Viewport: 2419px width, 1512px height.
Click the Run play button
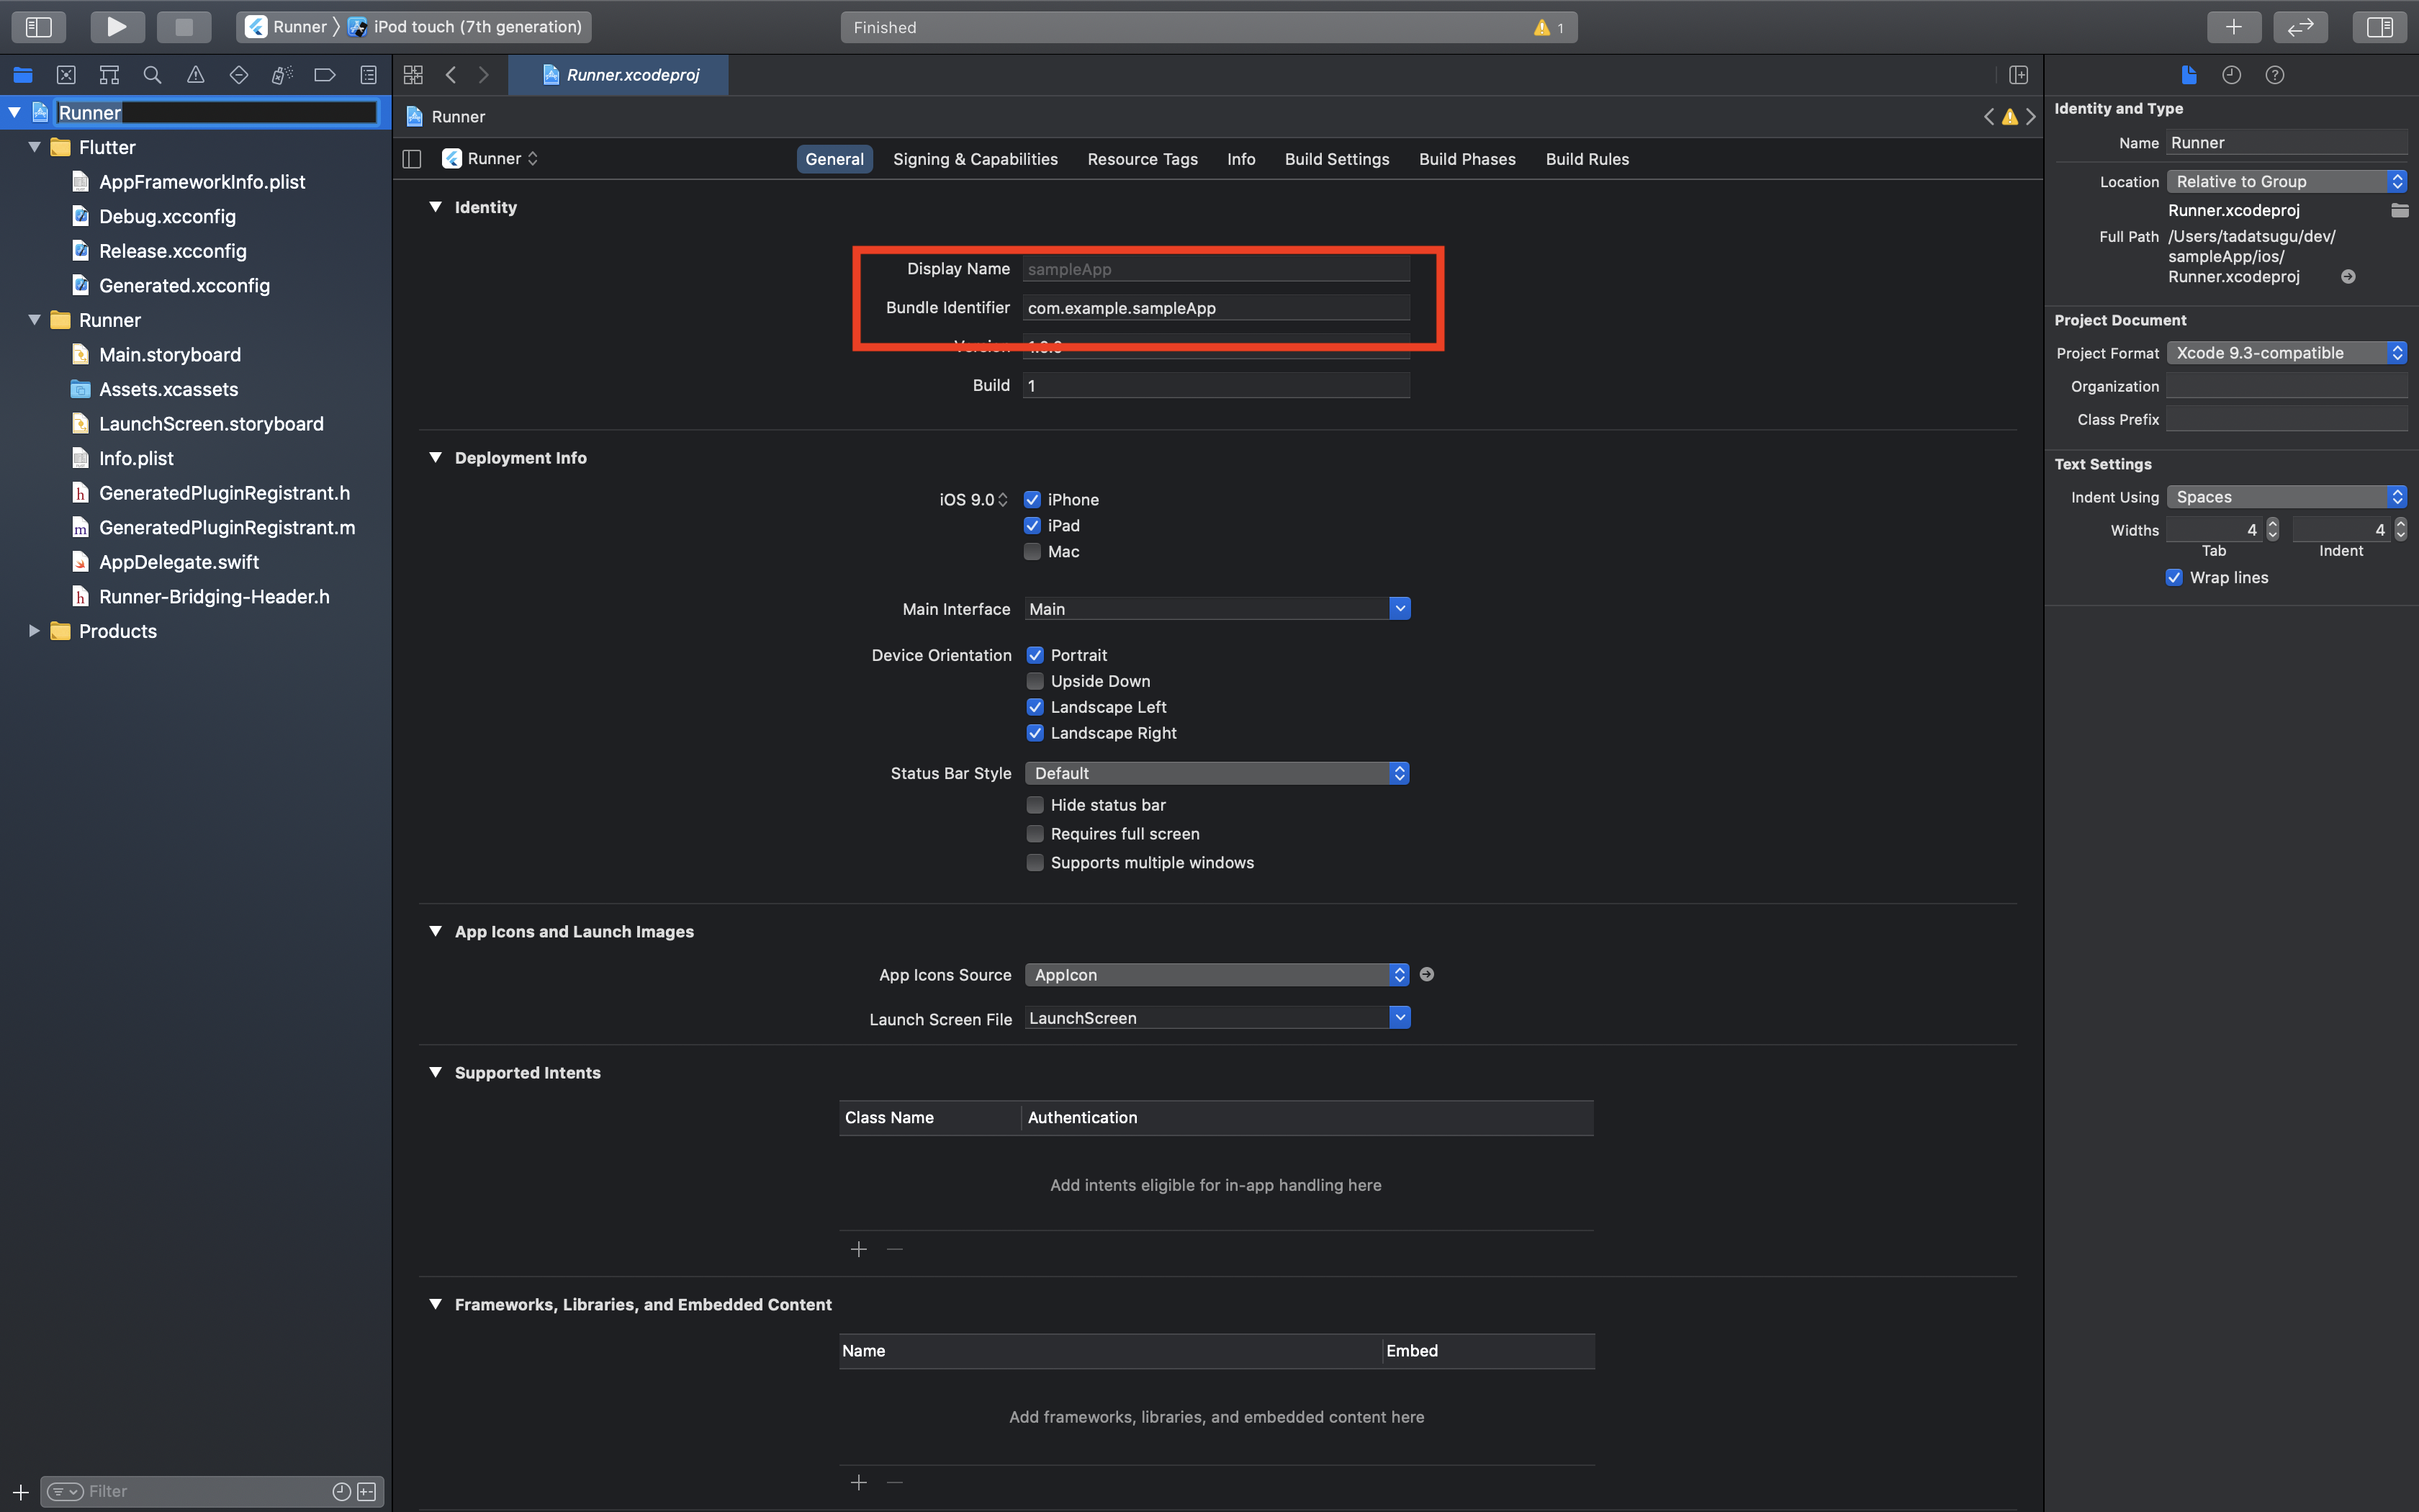[117, 27]
